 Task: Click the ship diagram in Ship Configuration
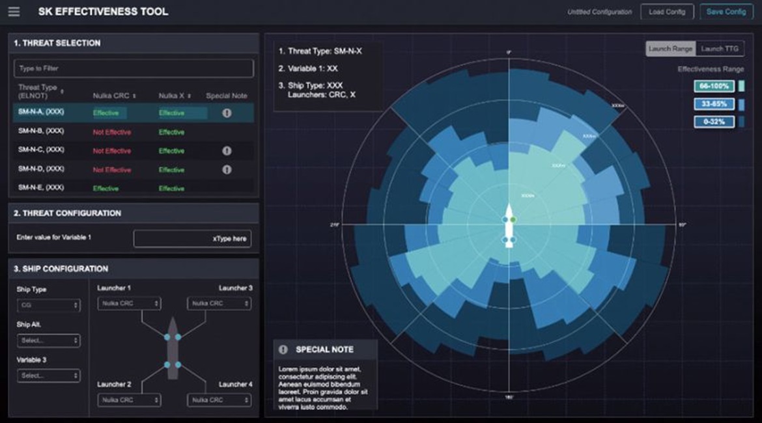(173, 348)
